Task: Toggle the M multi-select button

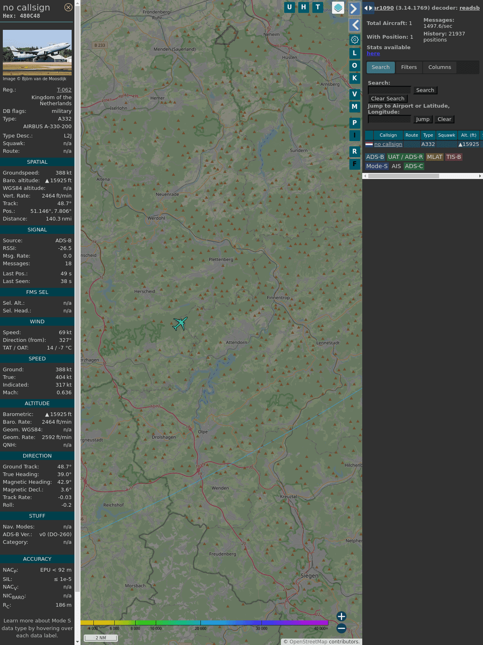Action: 355,107
